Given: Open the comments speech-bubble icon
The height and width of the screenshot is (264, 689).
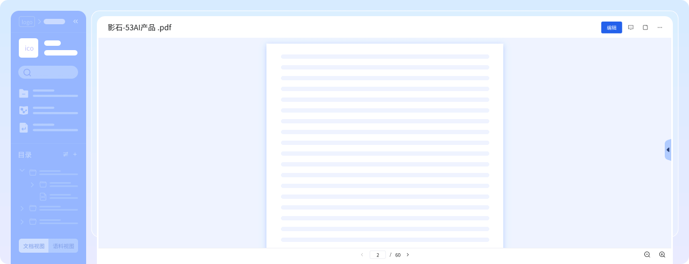Looking at the screenshot, I should (631, 27).
